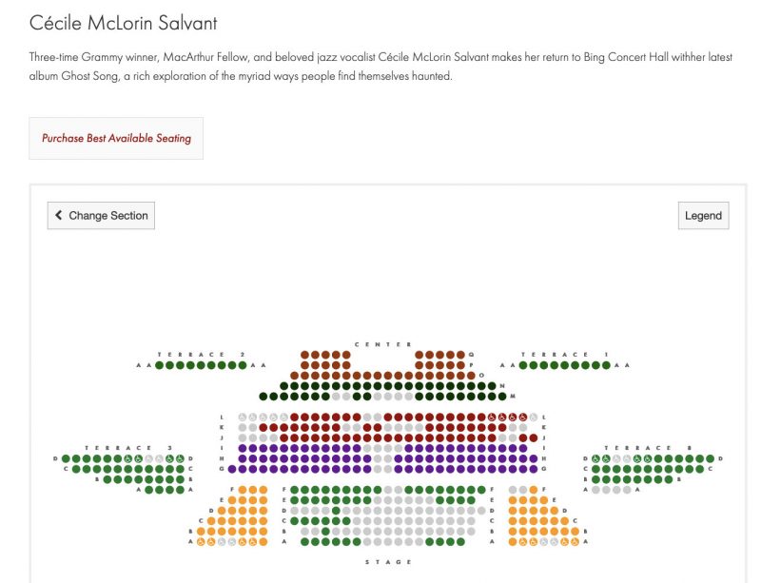Select the rightmost green seat in Terrace 1
The width and height of the screenshot is (761, 583).
pyautogui.click(x=606, y=365)
